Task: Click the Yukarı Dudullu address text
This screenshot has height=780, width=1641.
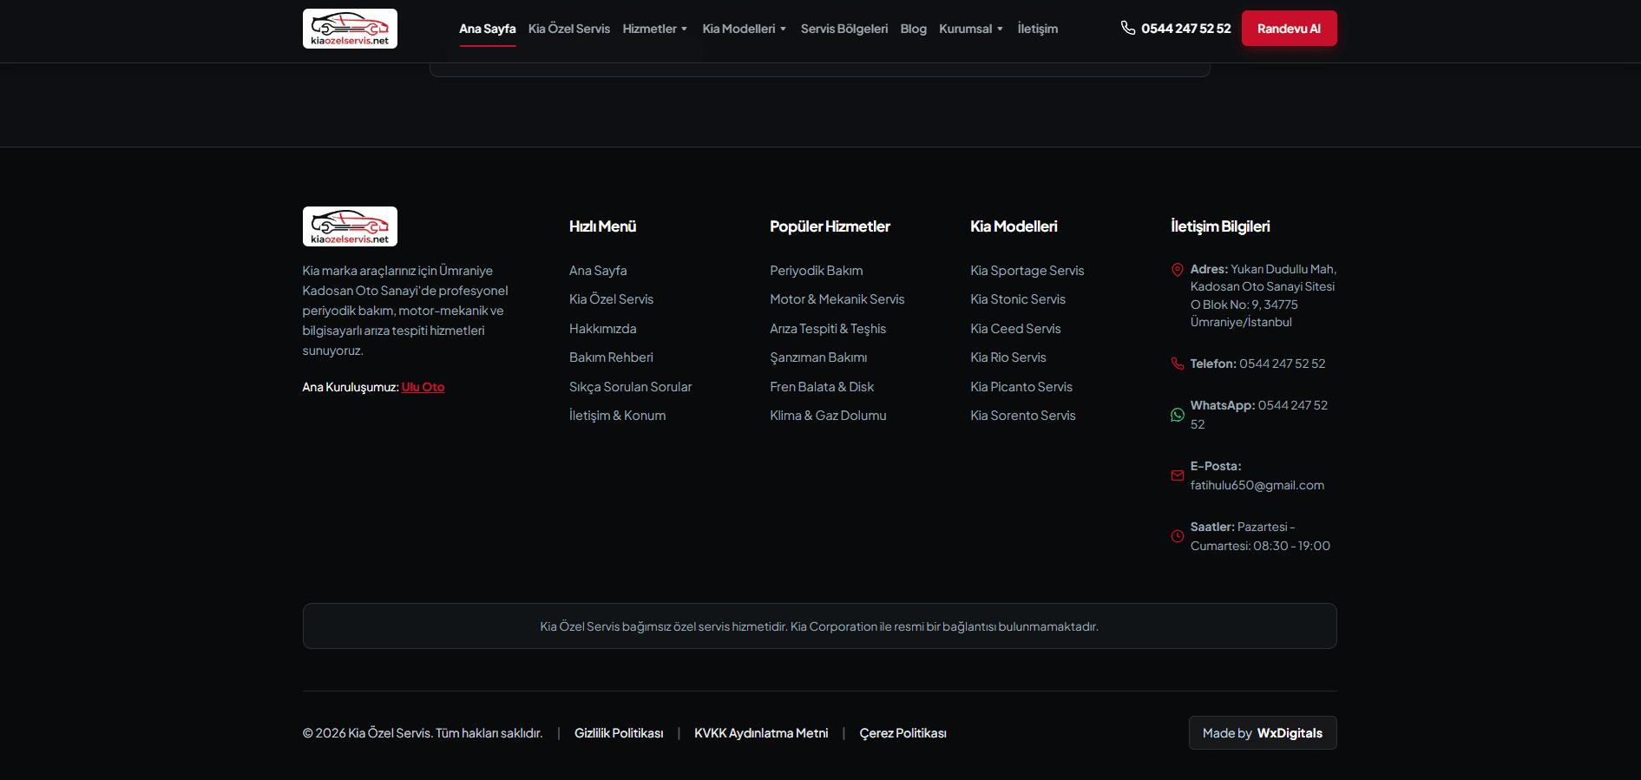Action: (x=1264, y=296)
